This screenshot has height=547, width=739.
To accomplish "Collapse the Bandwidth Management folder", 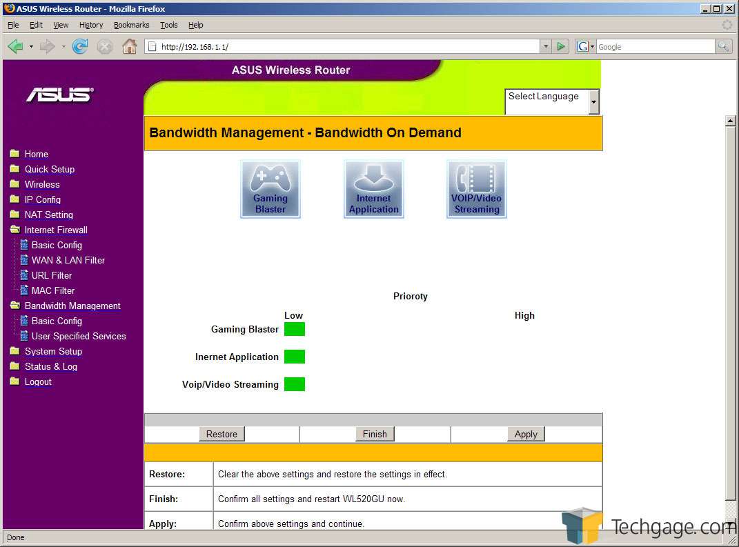I will (x=14, y=306).
